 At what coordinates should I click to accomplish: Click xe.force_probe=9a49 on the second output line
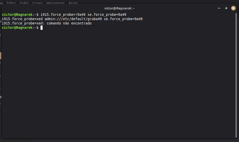(x=123, y=19)
